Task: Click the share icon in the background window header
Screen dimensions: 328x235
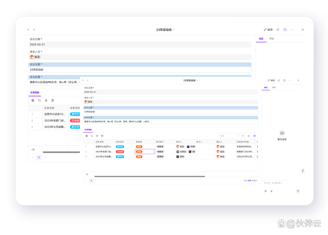Action: (x=278, y=30)
